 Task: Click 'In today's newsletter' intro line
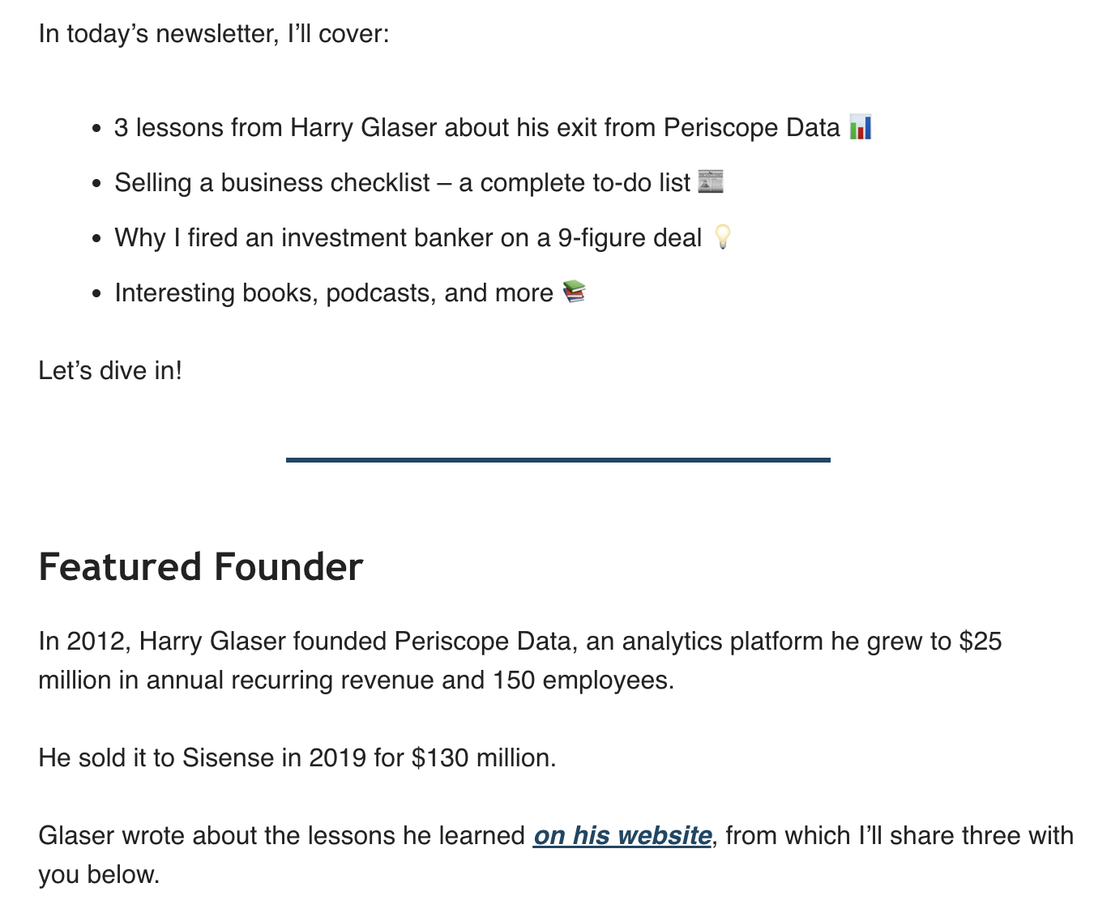[x=213, y=34]
